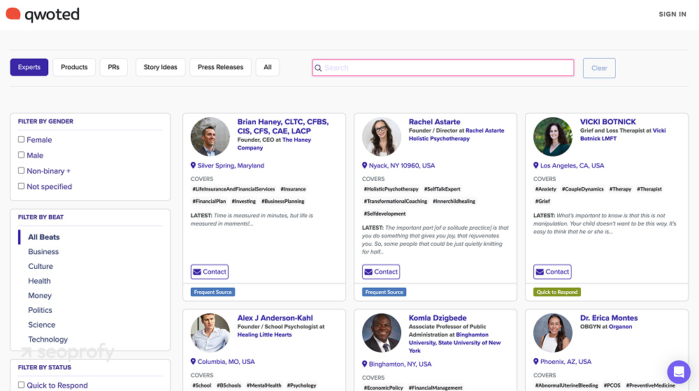Click location pin for Binghamton, NY
The image size is (699, 391).
pyautogui.click(x=364, y=364)
